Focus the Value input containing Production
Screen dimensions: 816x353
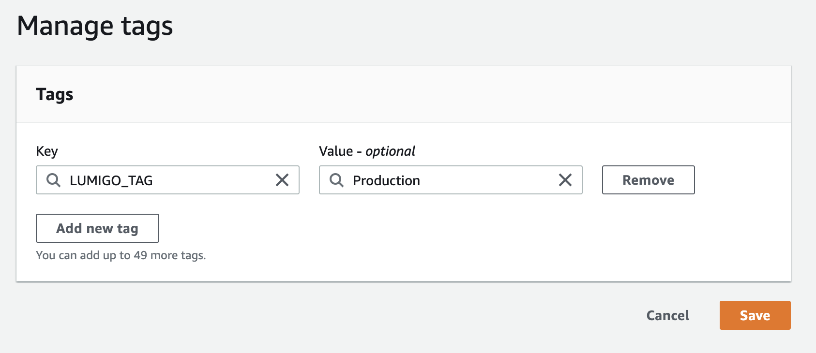(484, 180)
